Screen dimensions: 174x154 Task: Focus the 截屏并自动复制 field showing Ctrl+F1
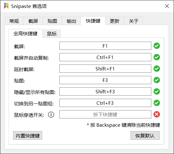[105, 57]
